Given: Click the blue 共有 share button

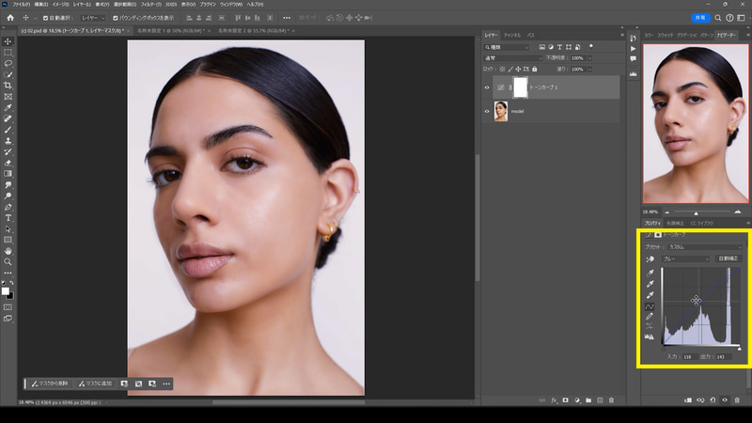Looking at the screenshot, I should click(x=701, y=18).
